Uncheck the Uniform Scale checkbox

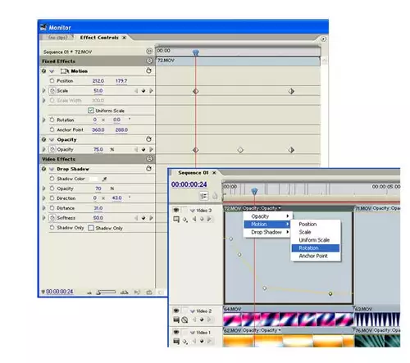coord(91,111)
